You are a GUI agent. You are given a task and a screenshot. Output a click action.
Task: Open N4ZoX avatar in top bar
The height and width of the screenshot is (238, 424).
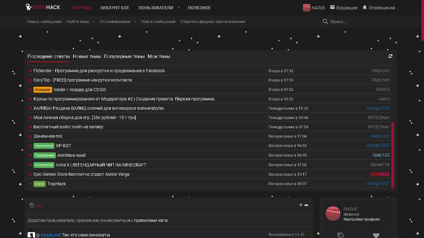coord(306,8)
